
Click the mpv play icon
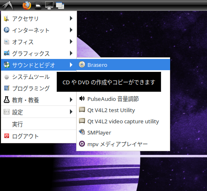coord(82,144)
